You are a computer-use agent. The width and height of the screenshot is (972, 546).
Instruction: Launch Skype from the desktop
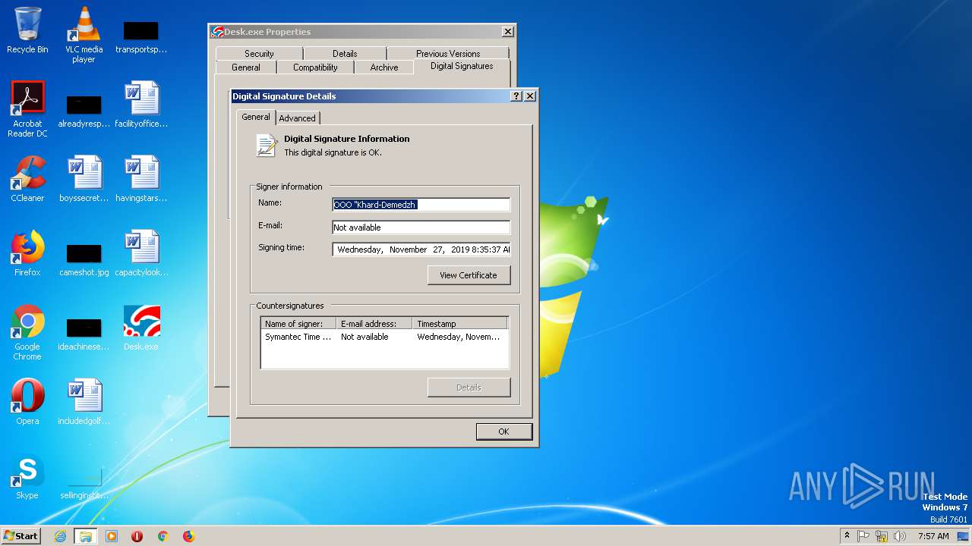27,476
